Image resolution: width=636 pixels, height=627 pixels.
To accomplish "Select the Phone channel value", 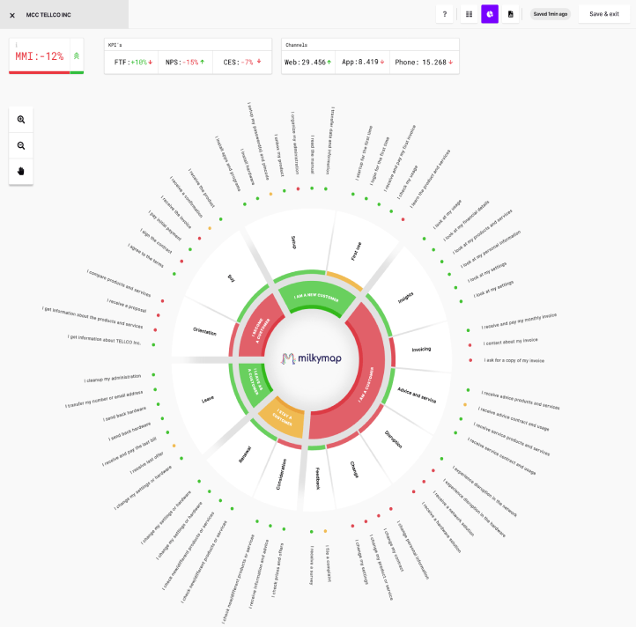I will tap(424, 62).
